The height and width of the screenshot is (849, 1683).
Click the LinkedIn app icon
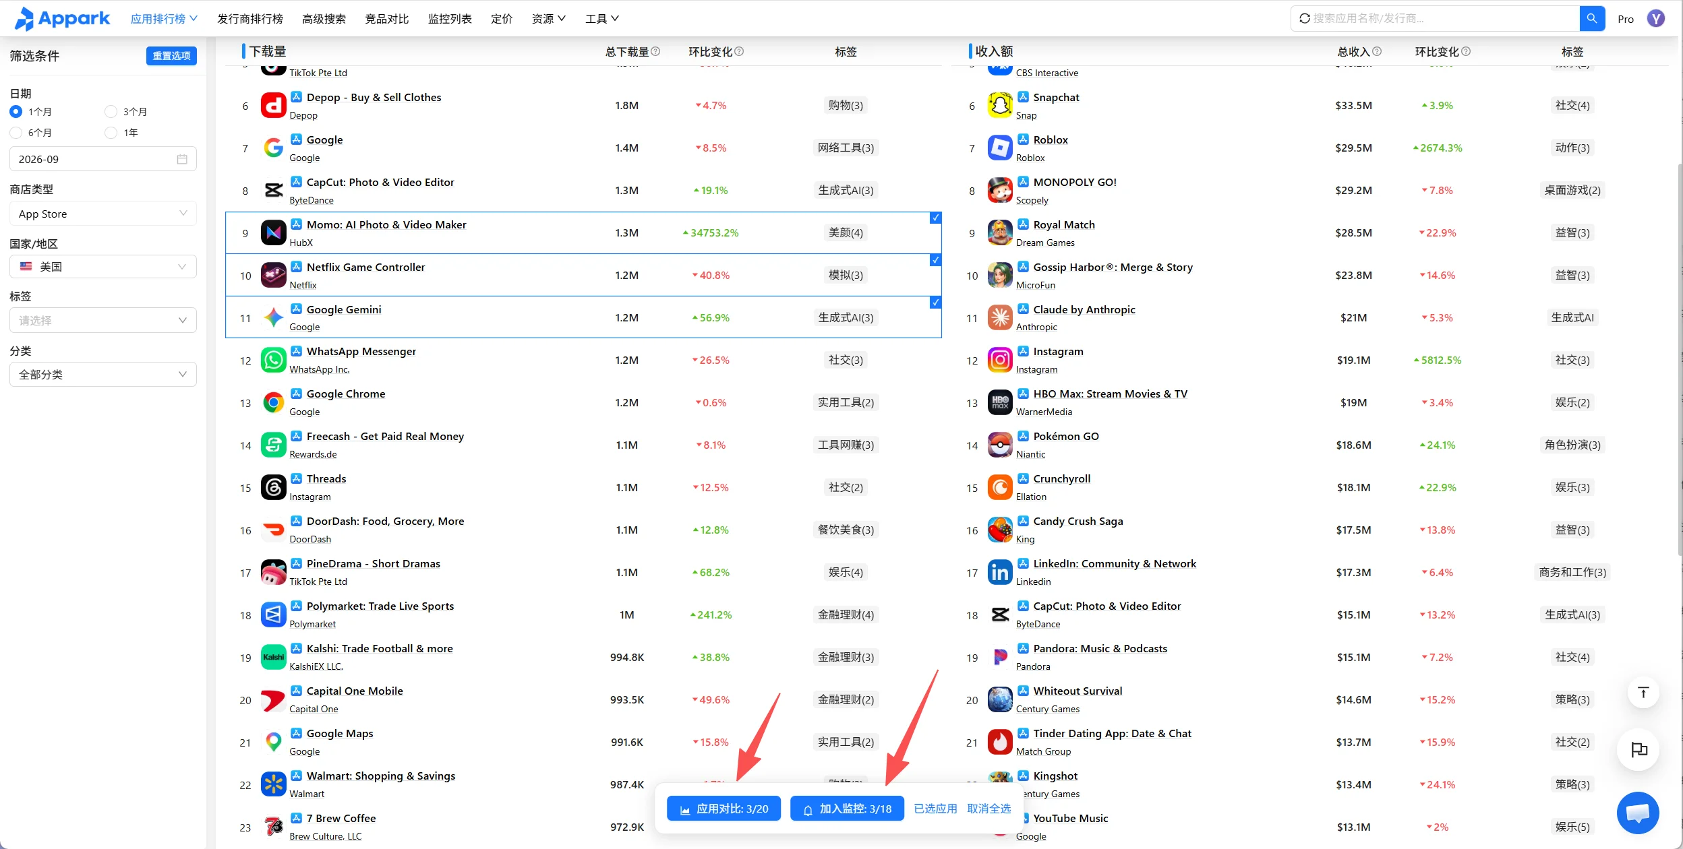pyautogui.click(x=1000, y=573)
